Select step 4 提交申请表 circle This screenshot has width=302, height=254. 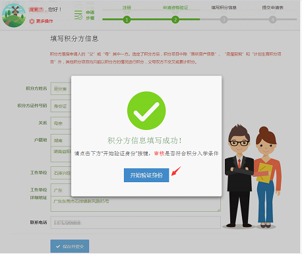[272, 20]
